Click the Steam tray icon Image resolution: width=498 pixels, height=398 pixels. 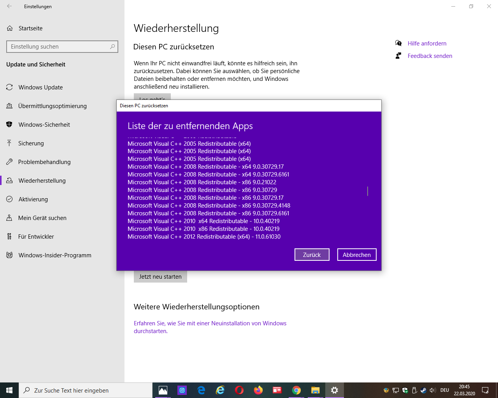424,390
